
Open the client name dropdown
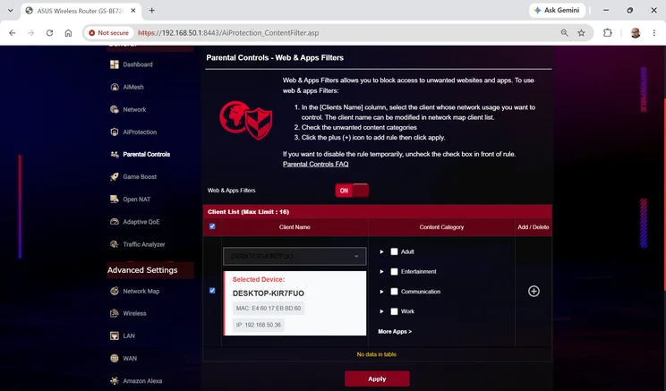click(295, 257)
